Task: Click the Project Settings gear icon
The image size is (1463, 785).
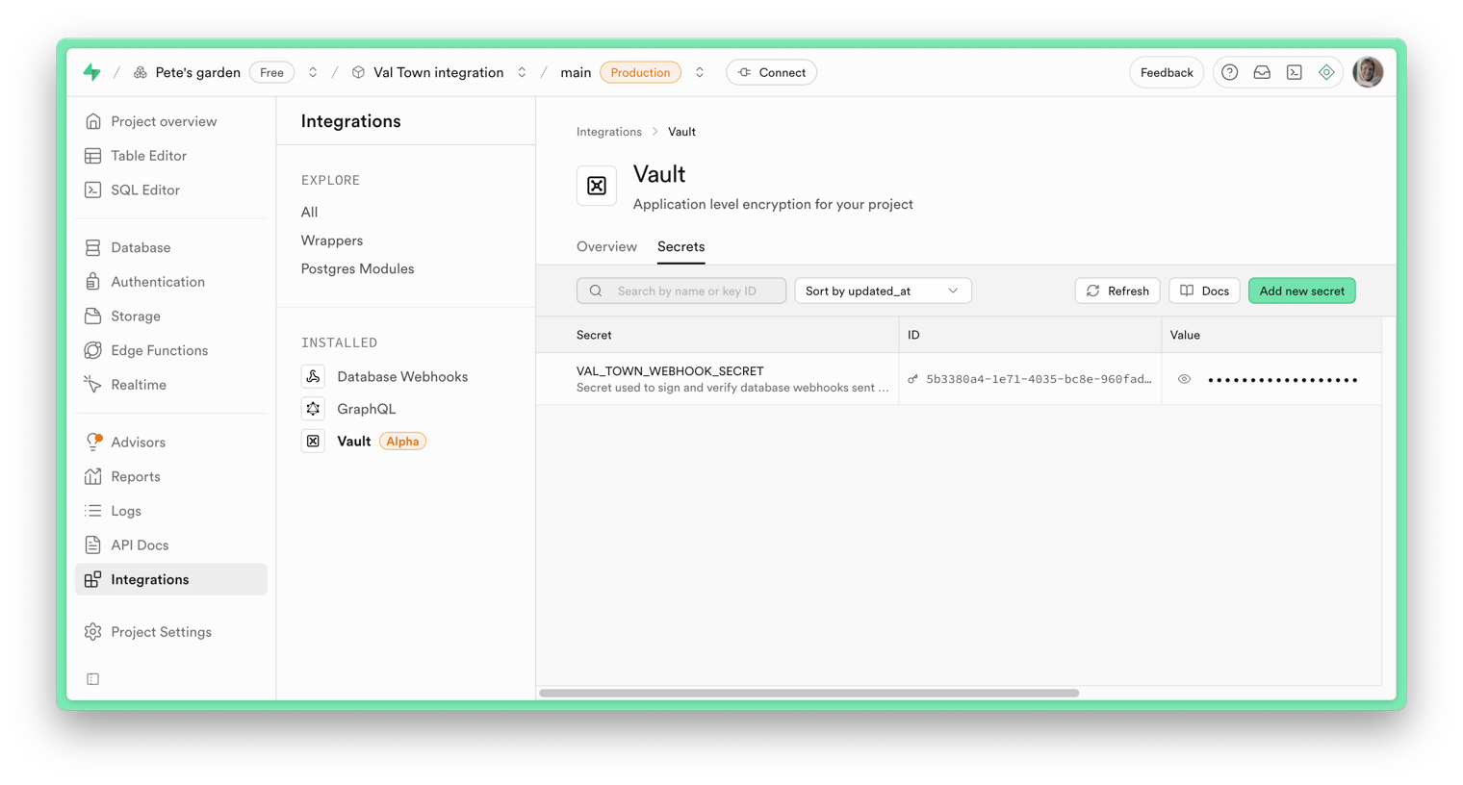Action: pos(93,632)
